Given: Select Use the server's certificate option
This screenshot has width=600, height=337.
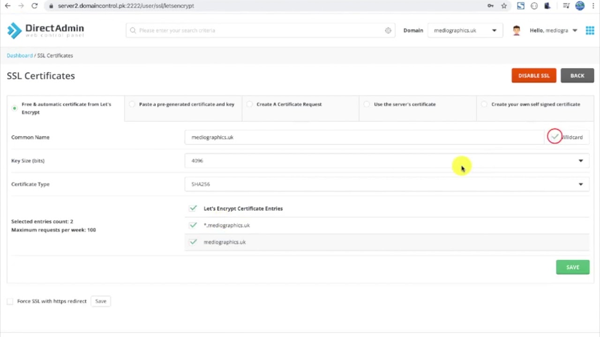Looking at the screenshot, I should pos(367,104).
